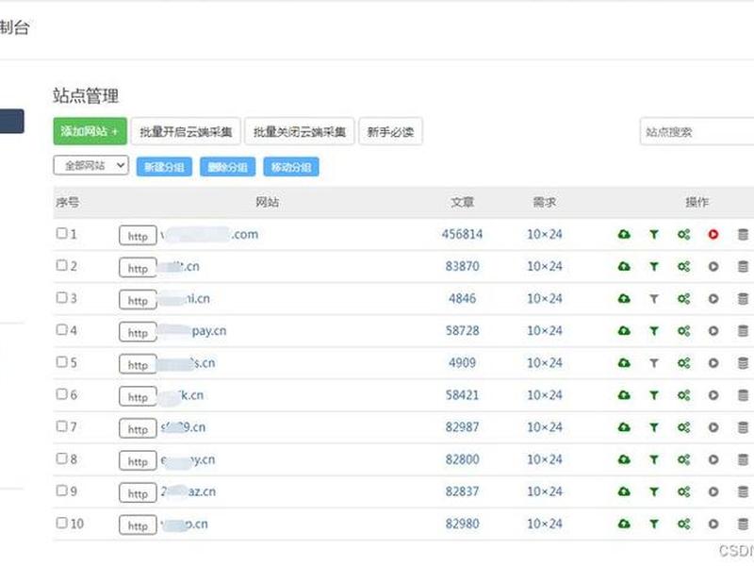Image resolution: width=754 pixels, height=566 pixels.
Task: Click filter funnel icon in row 1
Action: tap(653, 234)
